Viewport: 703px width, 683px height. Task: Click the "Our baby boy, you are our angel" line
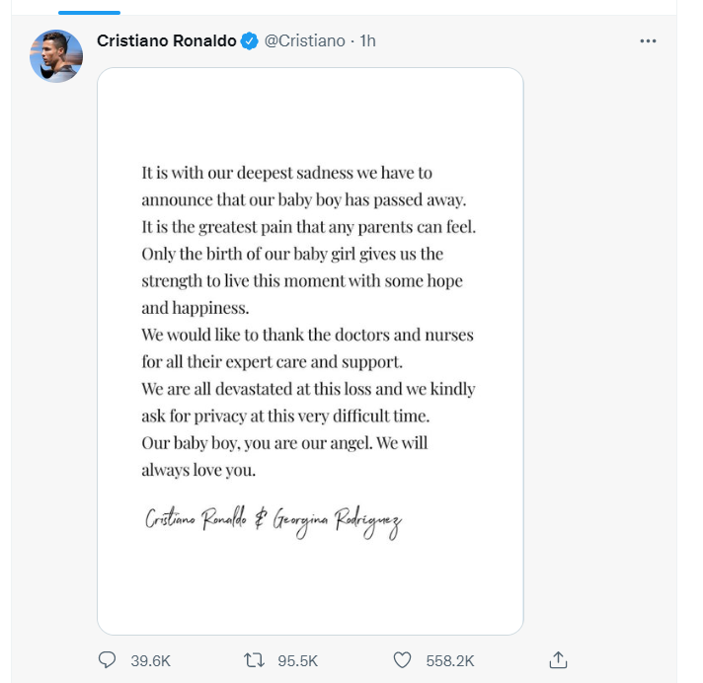pos(284,443)
